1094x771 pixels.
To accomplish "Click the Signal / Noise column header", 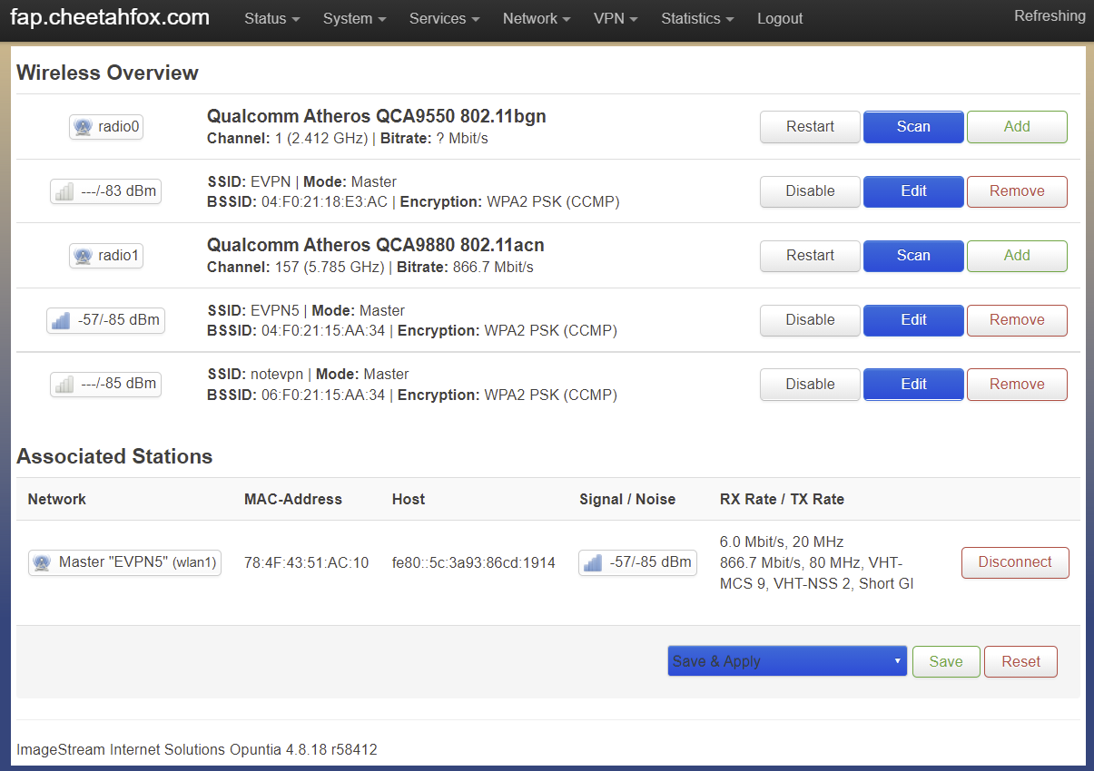I will pos(627,499).
